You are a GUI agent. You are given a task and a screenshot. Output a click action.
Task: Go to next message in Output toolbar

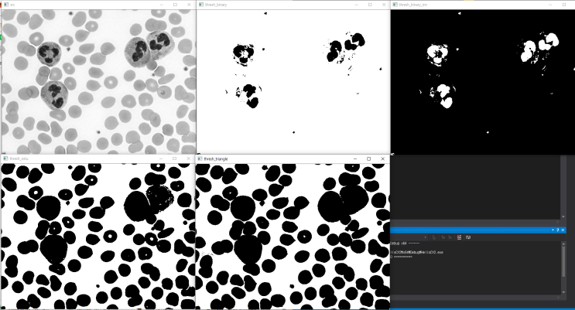[450, 237]
